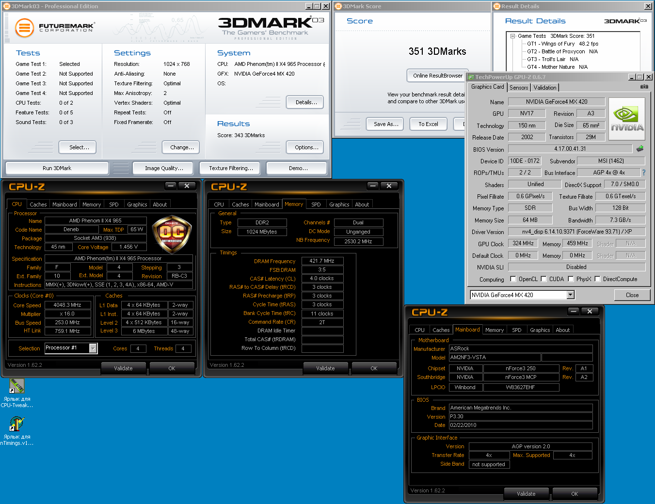This screenshot has width=655, height=504.
Task: Click the GPU Clock 324 MHz field
Action: [523, 243]
